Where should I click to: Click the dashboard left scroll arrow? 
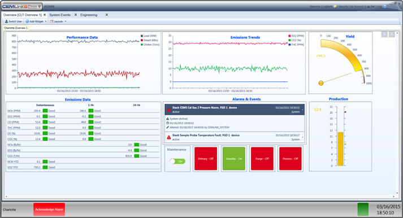click(x=6, y=197)
